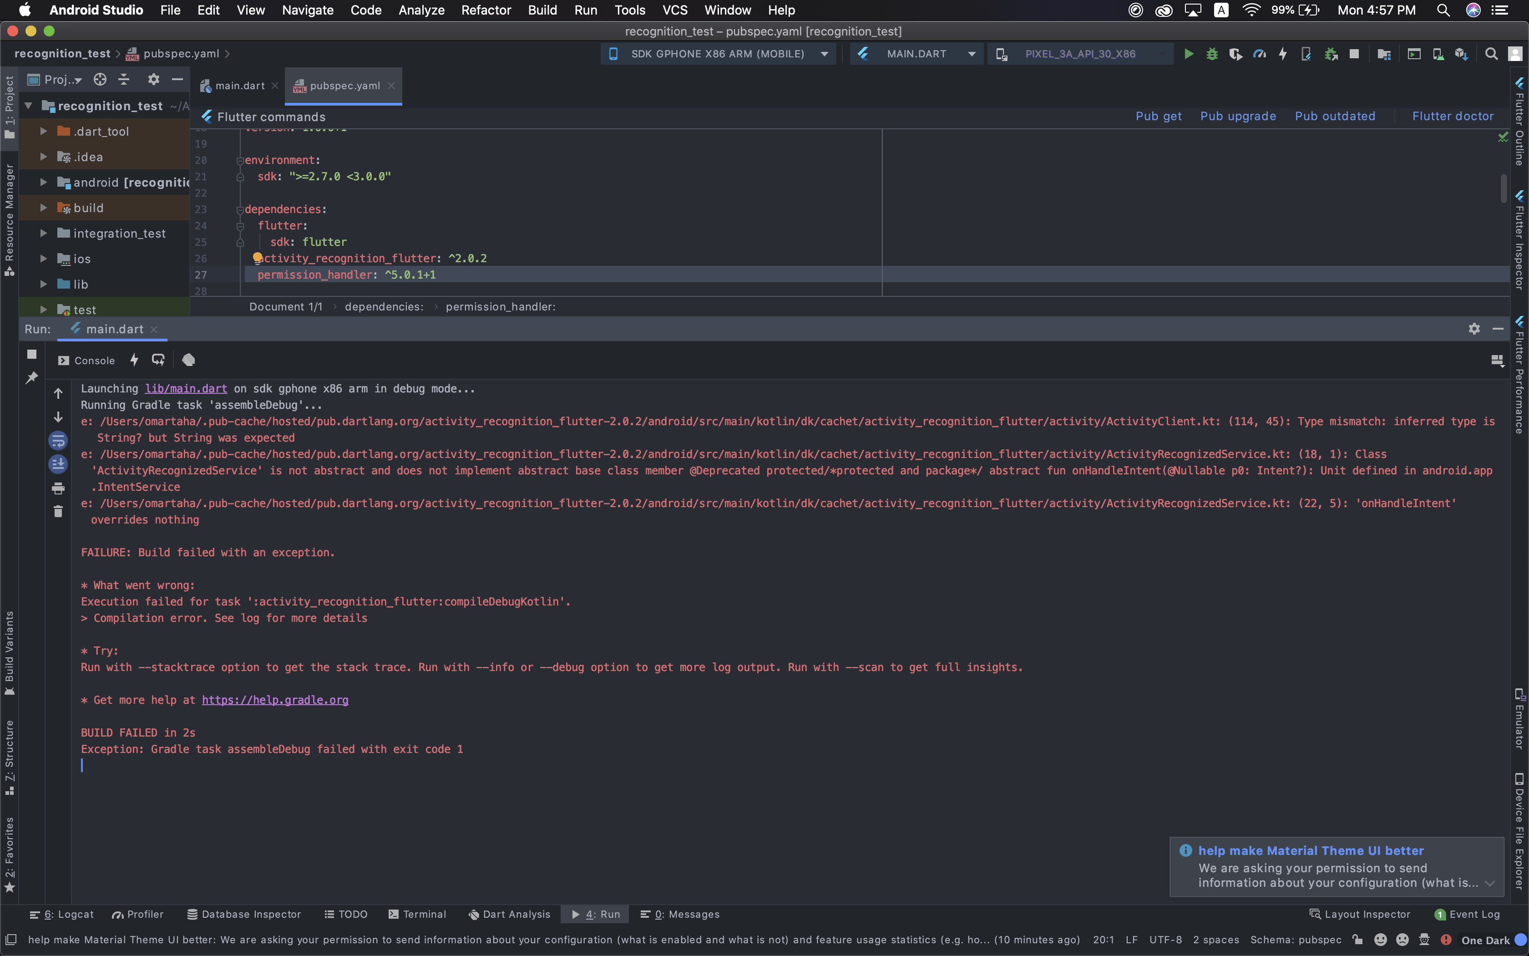The height and width of the screenshot is (956, 1529).
Task: Open AVD Manager phone icon
Action: tap(1438, 53)
